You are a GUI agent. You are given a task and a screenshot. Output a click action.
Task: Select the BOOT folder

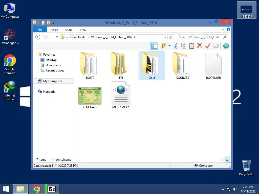click(90, 65)
